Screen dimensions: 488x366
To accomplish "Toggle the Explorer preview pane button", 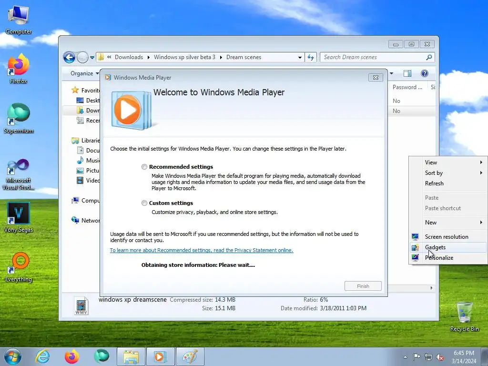I will coord(407,73).
